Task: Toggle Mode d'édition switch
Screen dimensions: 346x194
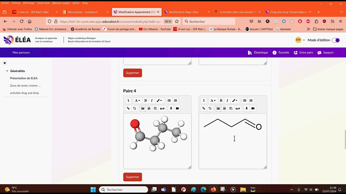Action: coord(336,40)
